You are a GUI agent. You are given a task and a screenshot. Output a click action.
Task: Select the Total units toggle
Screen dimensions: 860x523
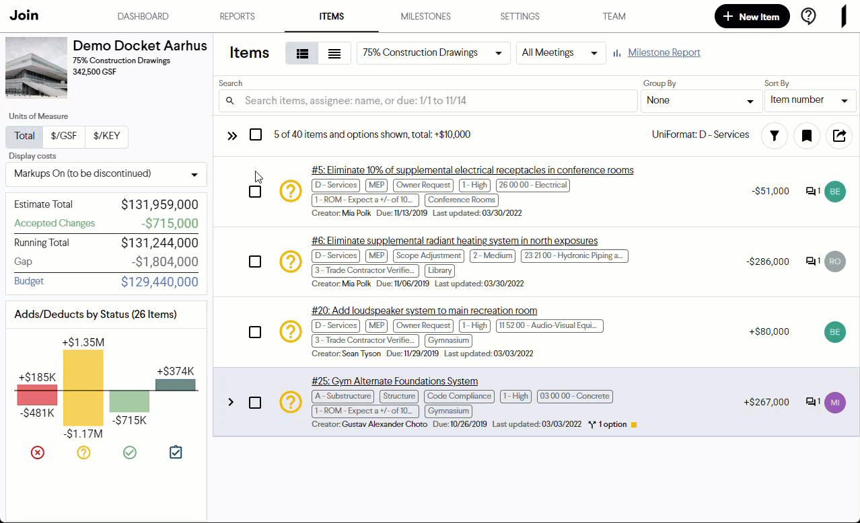click(25, 136)
